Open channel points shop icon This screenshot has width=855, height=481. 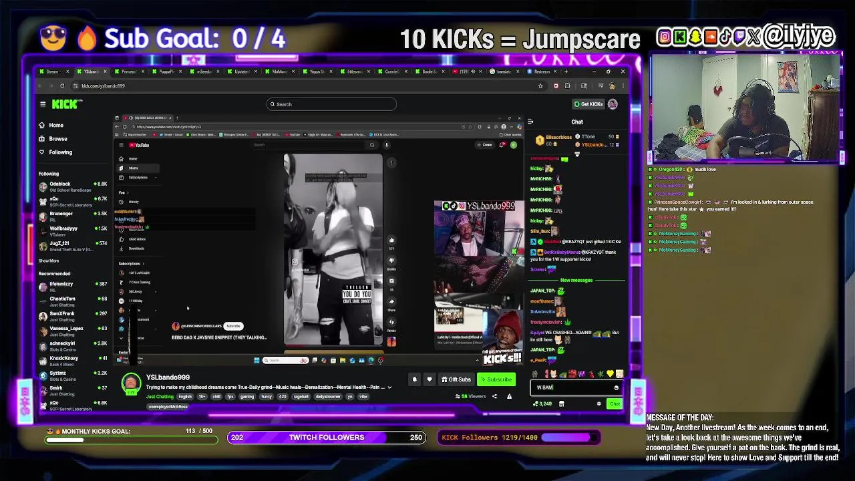point(561,404)
